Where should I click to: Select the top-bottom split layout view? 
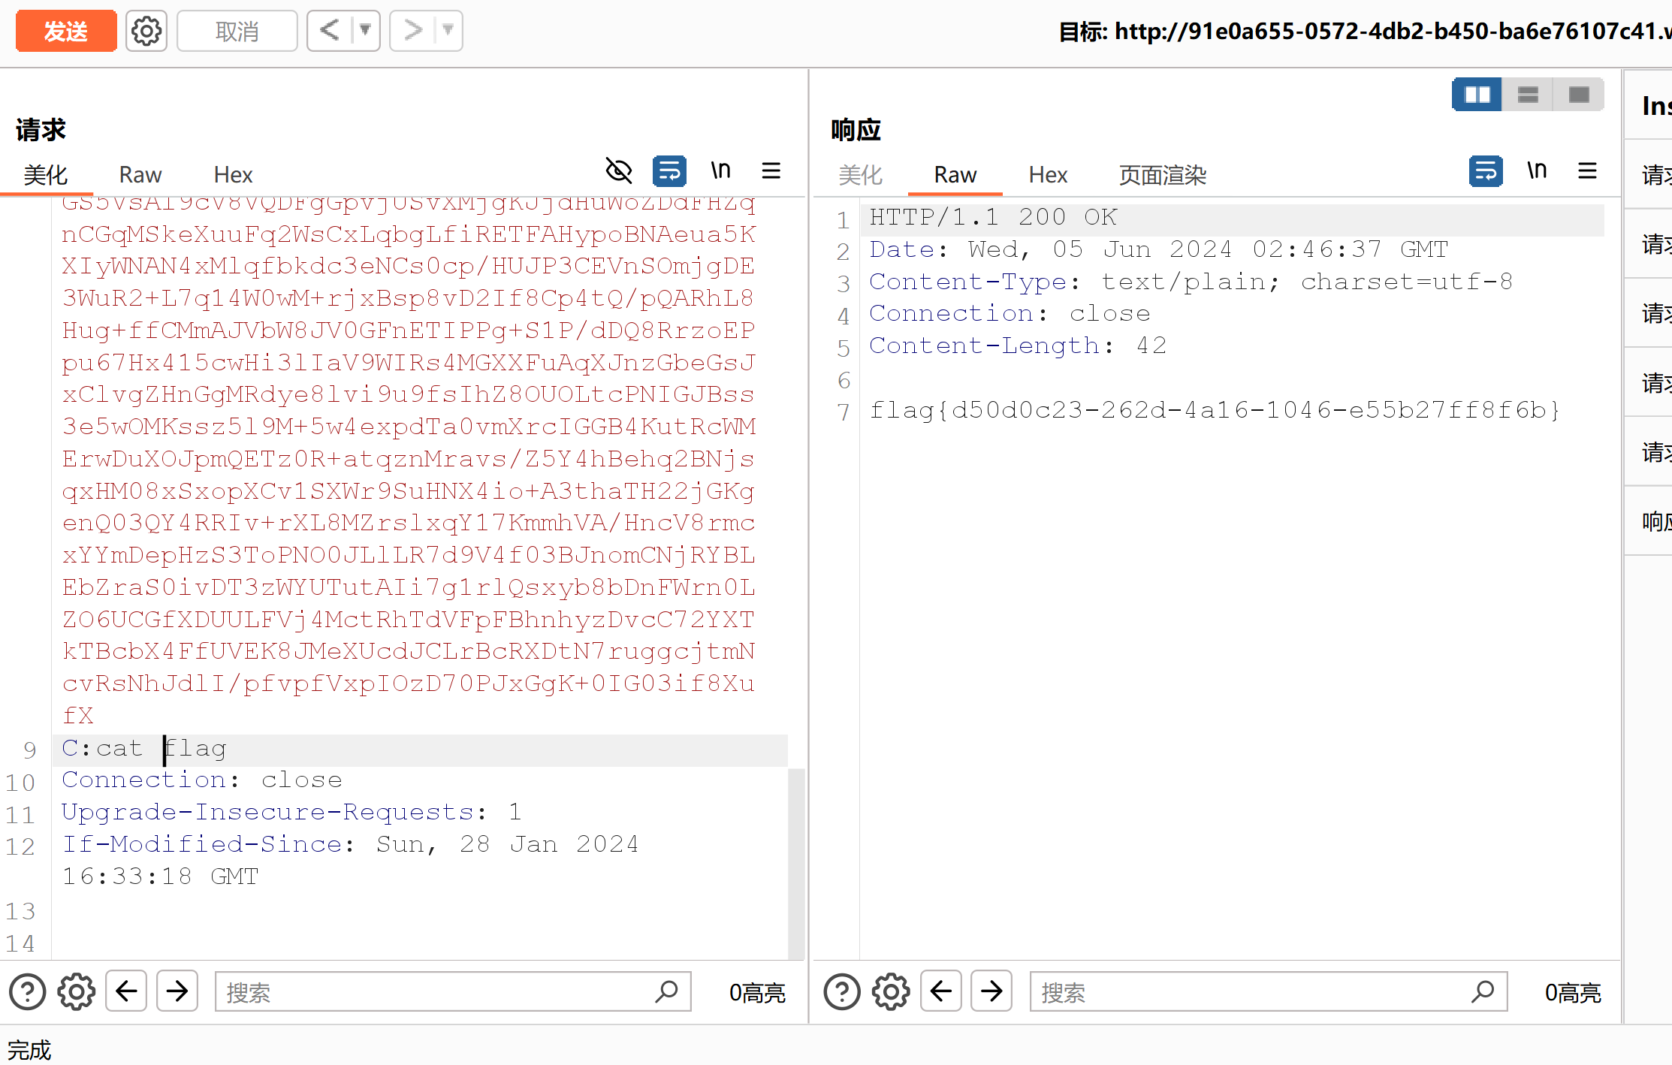point(1529,95)
